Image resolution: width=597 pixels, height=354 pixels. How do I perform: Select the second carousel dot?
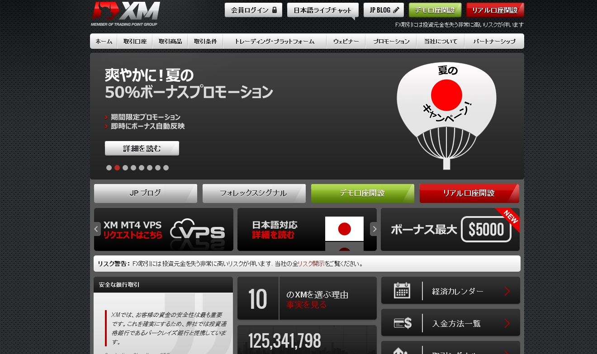click(117, 168)
